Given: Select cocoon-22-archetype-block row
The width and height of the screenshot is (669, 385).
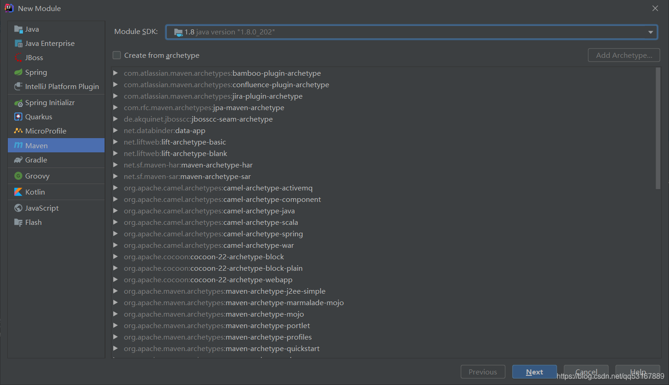Looking at the screenshot, I should pos(383,257).
